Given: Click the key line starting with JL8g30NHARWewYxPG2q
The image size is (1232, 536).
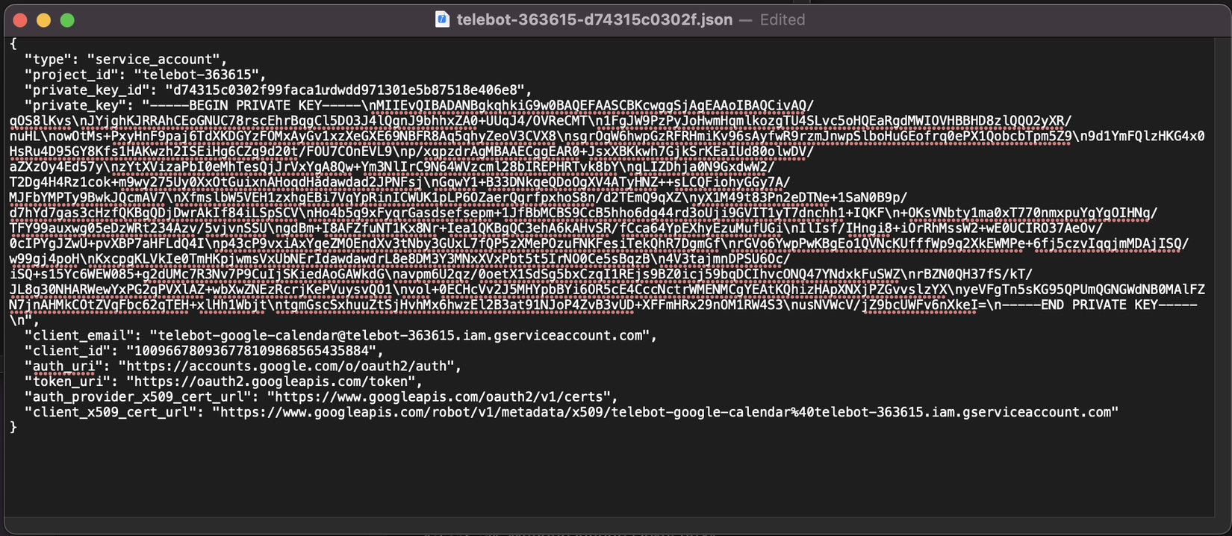Looking at the screenshot, I should tap(607, 290).
